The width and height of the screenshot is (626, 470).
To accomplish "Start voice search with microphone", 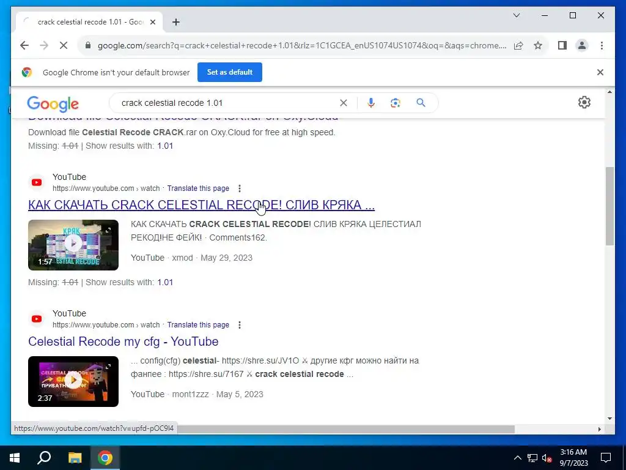I will point(371,103).
